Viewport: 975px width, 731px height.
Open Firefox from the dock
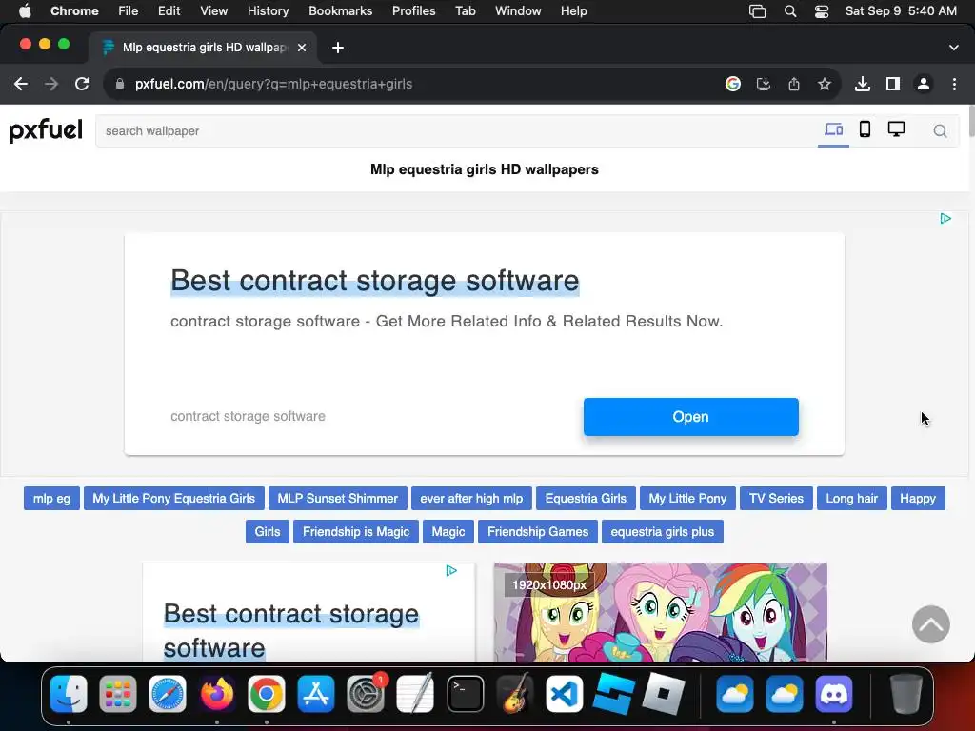point(217,694)
